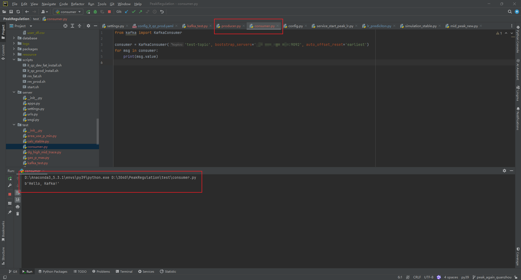521x280 pixels.
Task: Click the Project tree vertical scrollbar
Action: (x=98, y=132)
